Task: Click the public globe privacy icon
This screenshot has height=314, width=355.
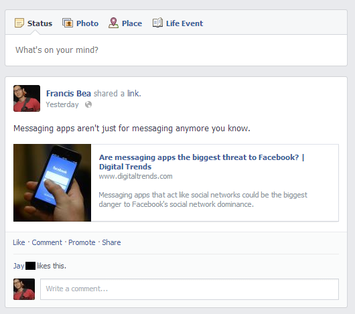Action: pos(88,104)
